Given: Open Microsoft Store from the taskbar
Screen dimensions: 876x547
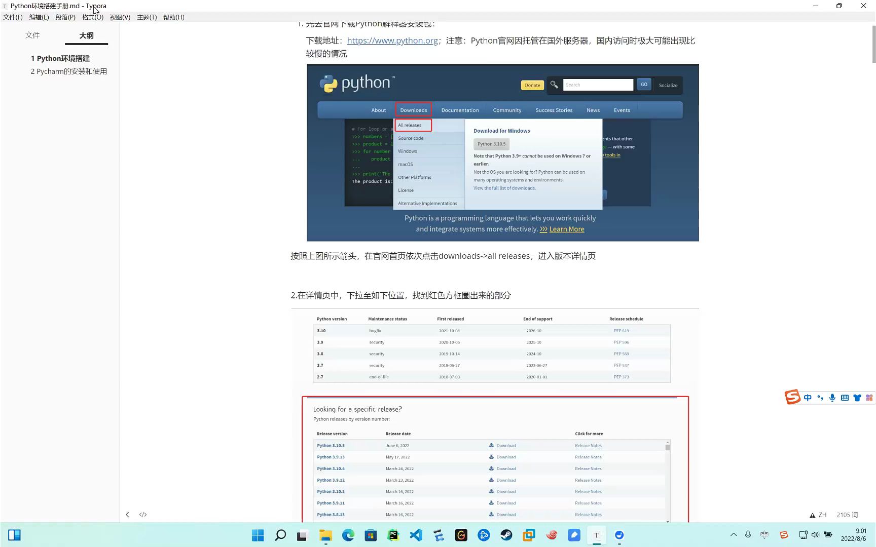Looking at the screenshot, I should coord(371,535).
